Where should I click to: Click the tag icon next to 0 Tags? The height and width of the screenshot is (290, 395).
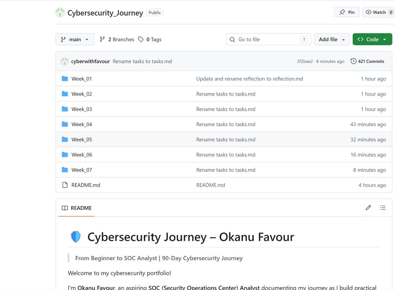pos(141,40)
